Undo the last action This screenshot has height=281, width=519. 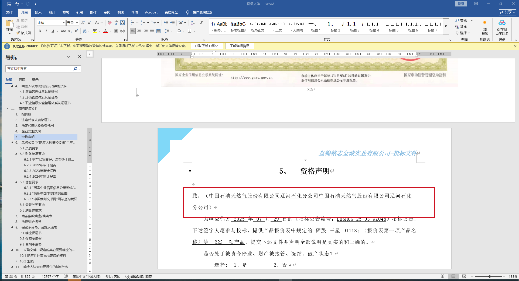click(x=17, y=4)
